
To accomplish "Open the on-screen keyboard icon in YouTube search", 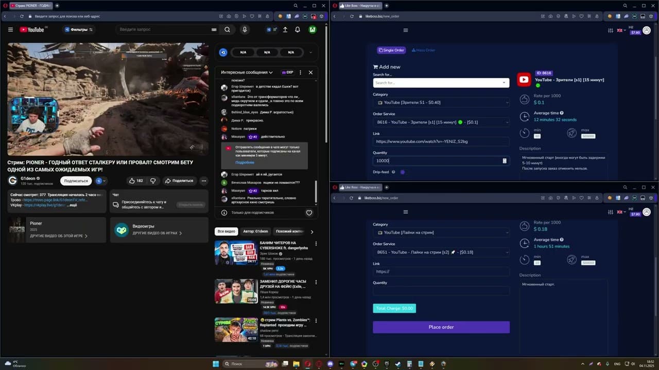I will 214,30.
